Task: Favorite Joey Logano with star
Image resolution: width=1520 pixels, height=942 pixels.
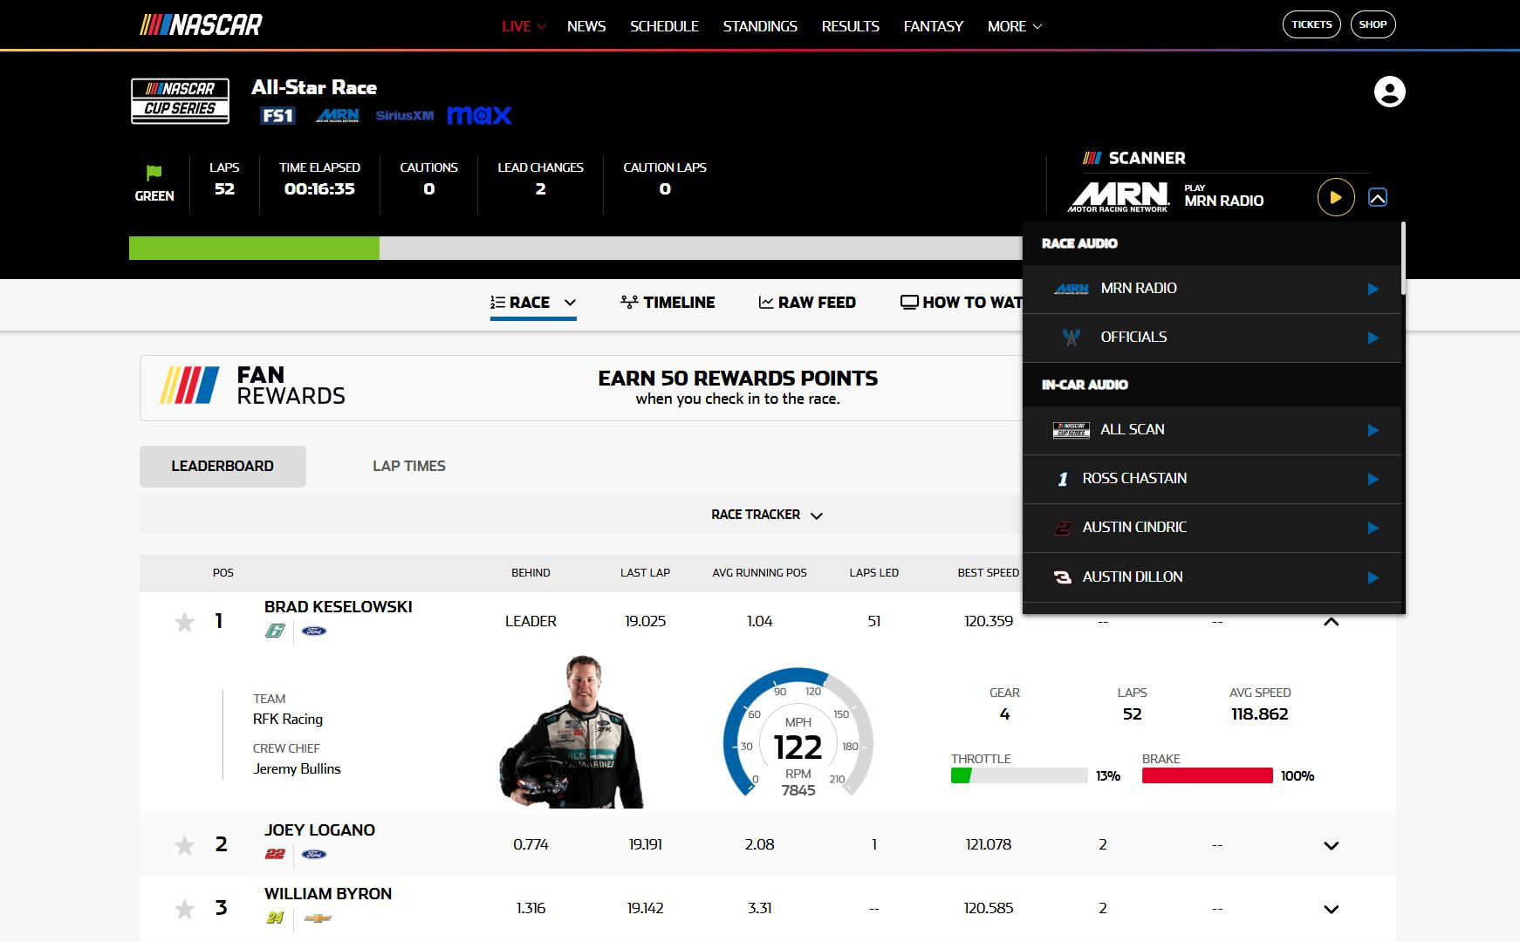Action: click(184, 845)
